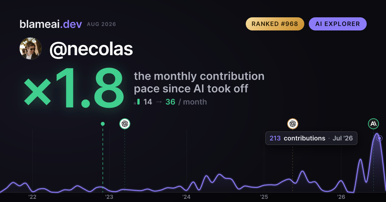The image size is (386, 202).
Task: Click the highlighted peak point for Jul '26
Action: (x=379, y=138)
